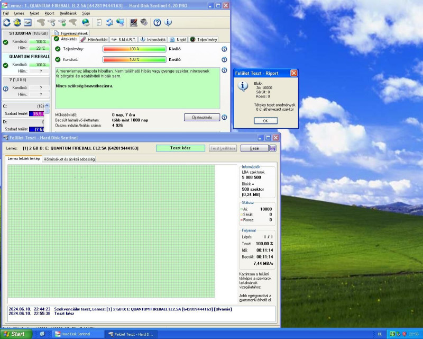Click the toolbar info bubble icon
This screenshot has width=423, height=339.
pyautogui.click(x=168, y=22)
